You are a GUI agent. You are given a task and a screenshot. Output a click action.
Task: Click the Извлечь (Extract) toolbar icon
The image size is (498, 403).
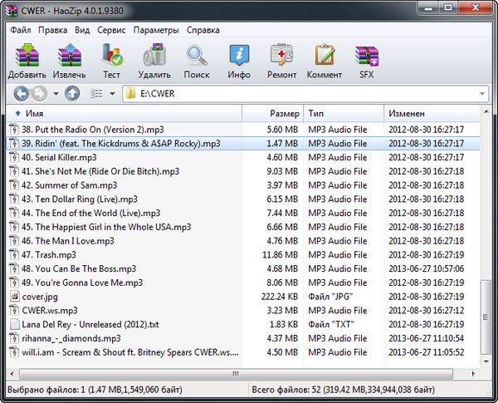point(71,61)
